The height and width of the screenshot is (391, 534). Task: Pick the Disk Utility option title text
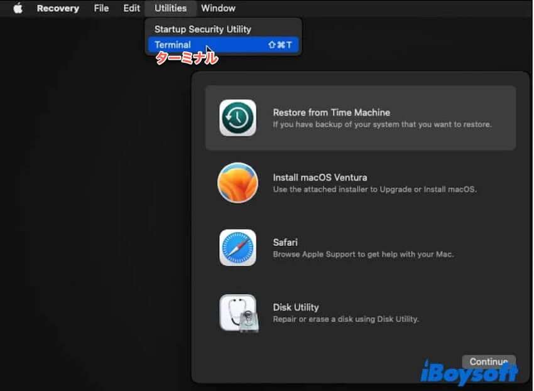click(296, 307)
